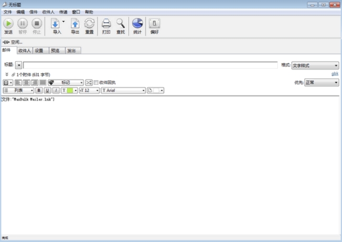
Task: Switch to the 发出 tab
Action: pos(73,50)
